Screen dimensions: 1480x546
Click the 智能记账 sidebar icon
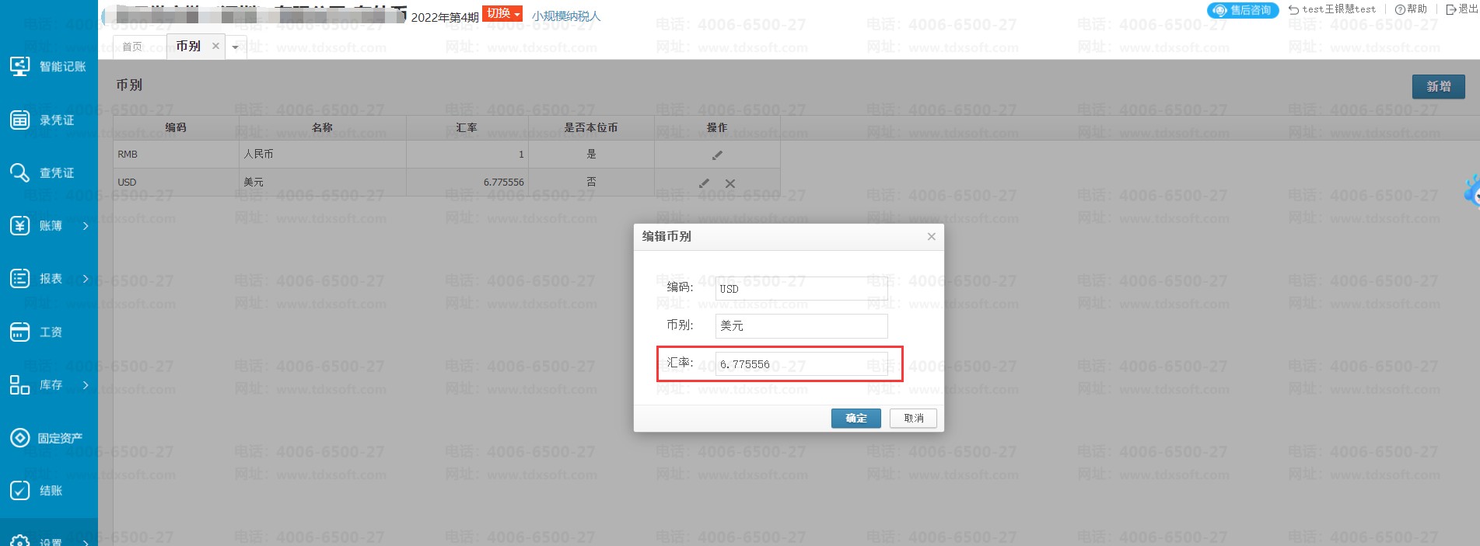pos(20,67)
